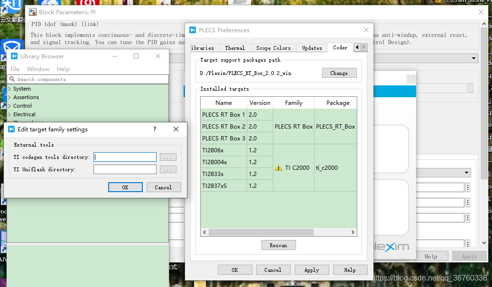The height and width of the screenshot is (287, 492).
Task: Click OK in PLECS Preferences dialog
Action: 235,270
